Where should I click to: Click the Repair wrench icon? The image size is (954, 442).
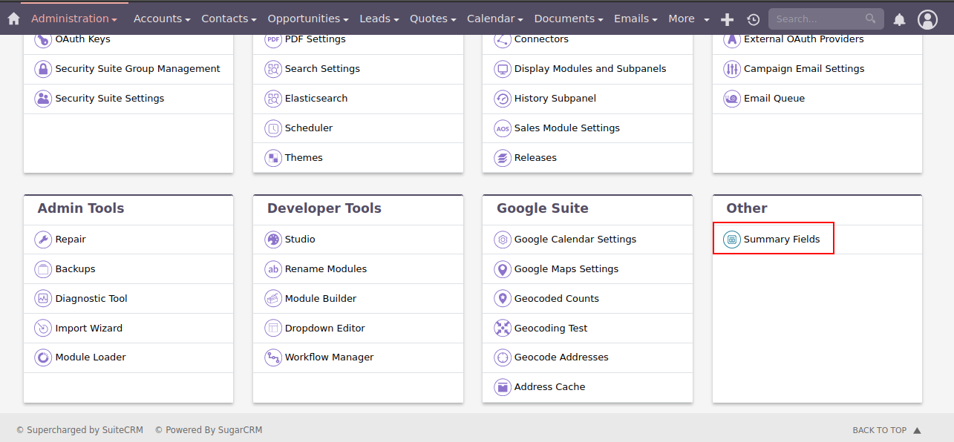pos(43,240)
